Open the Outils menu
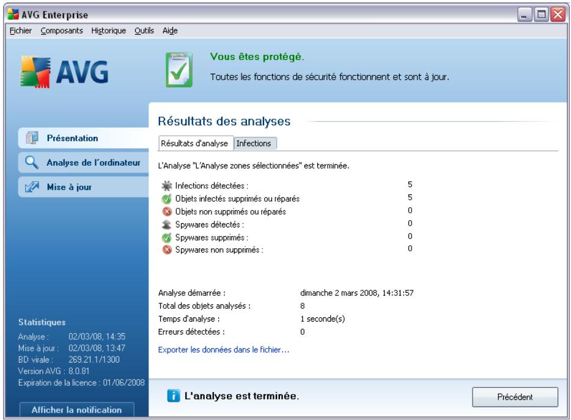Screen dimensions: 571x420 point(144,31)
